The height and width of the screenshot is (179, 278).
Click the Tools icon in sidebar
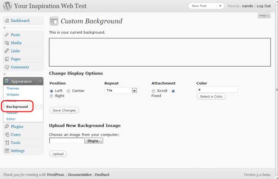(x=7, y=142)
